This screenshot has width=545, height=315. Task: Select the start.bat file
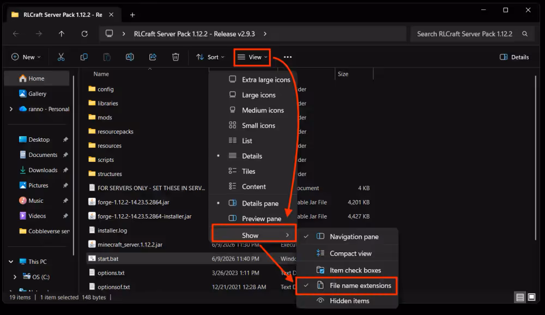(108, 259)
